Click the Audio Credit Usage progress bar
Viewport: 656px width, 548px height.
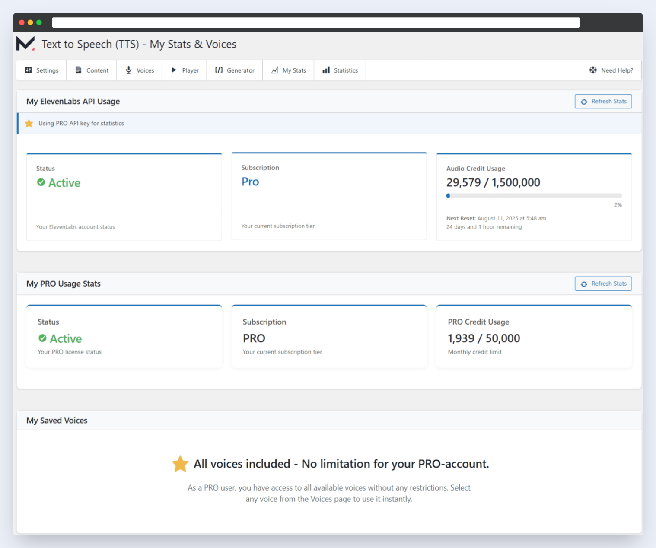(x=534, y=196)
